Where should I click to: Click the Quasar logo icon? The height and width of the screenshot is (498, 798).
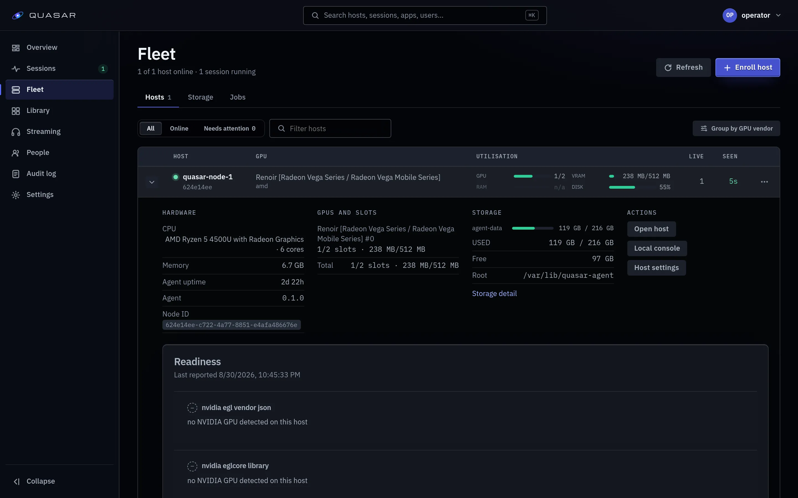(x=18, y=15)
